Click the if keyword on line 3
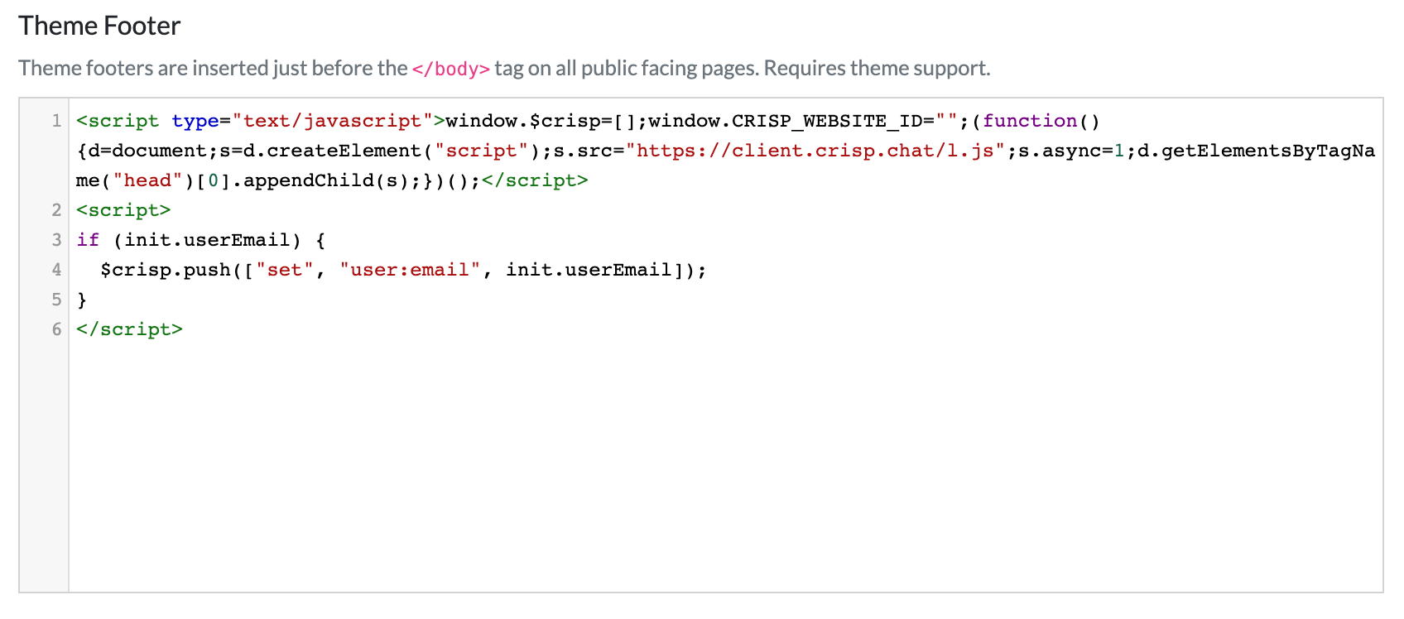This screenshot has height=619, width=1404. [88, 240]
